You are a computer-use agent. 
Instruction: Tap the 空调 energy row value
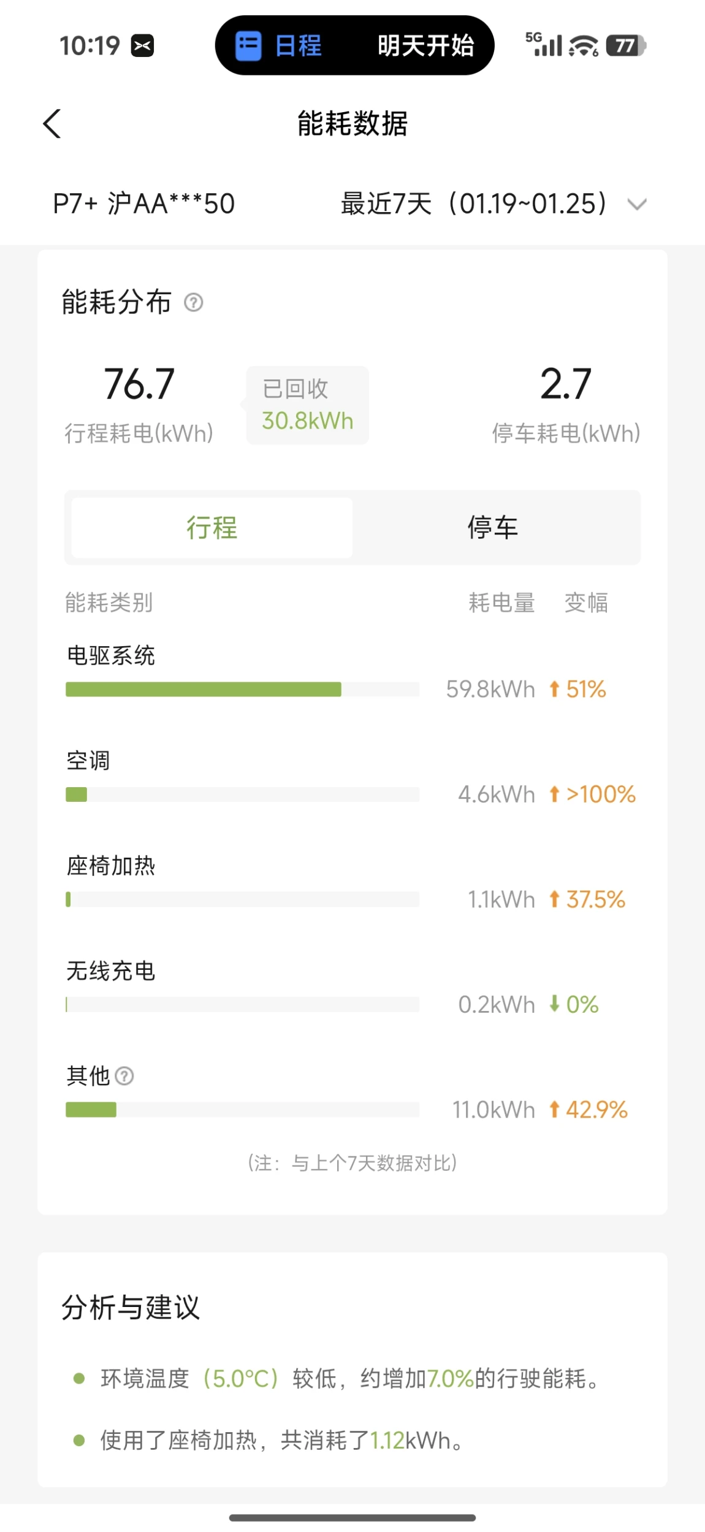(x=497, y=795)
